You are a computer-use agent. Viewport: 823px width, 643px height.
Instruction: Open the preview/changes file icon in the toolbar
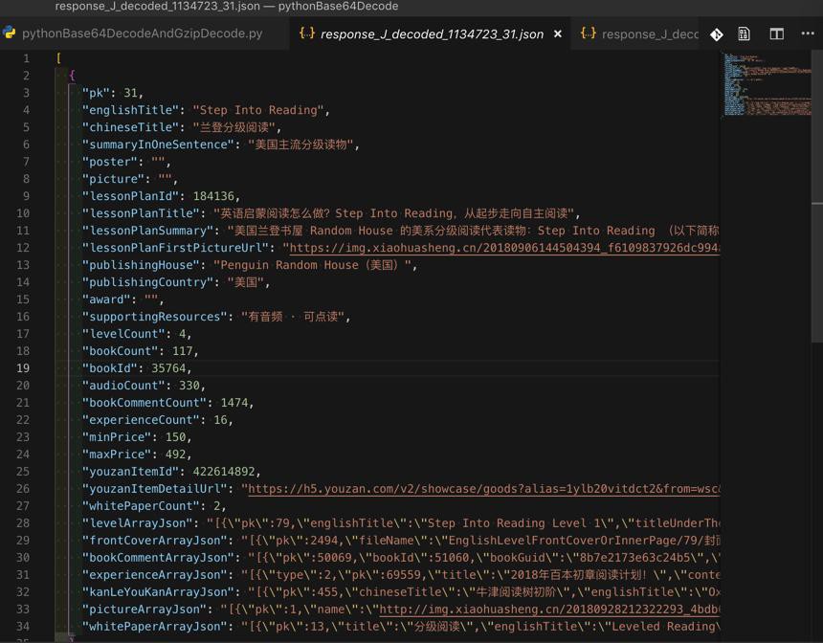pos(744,34)
